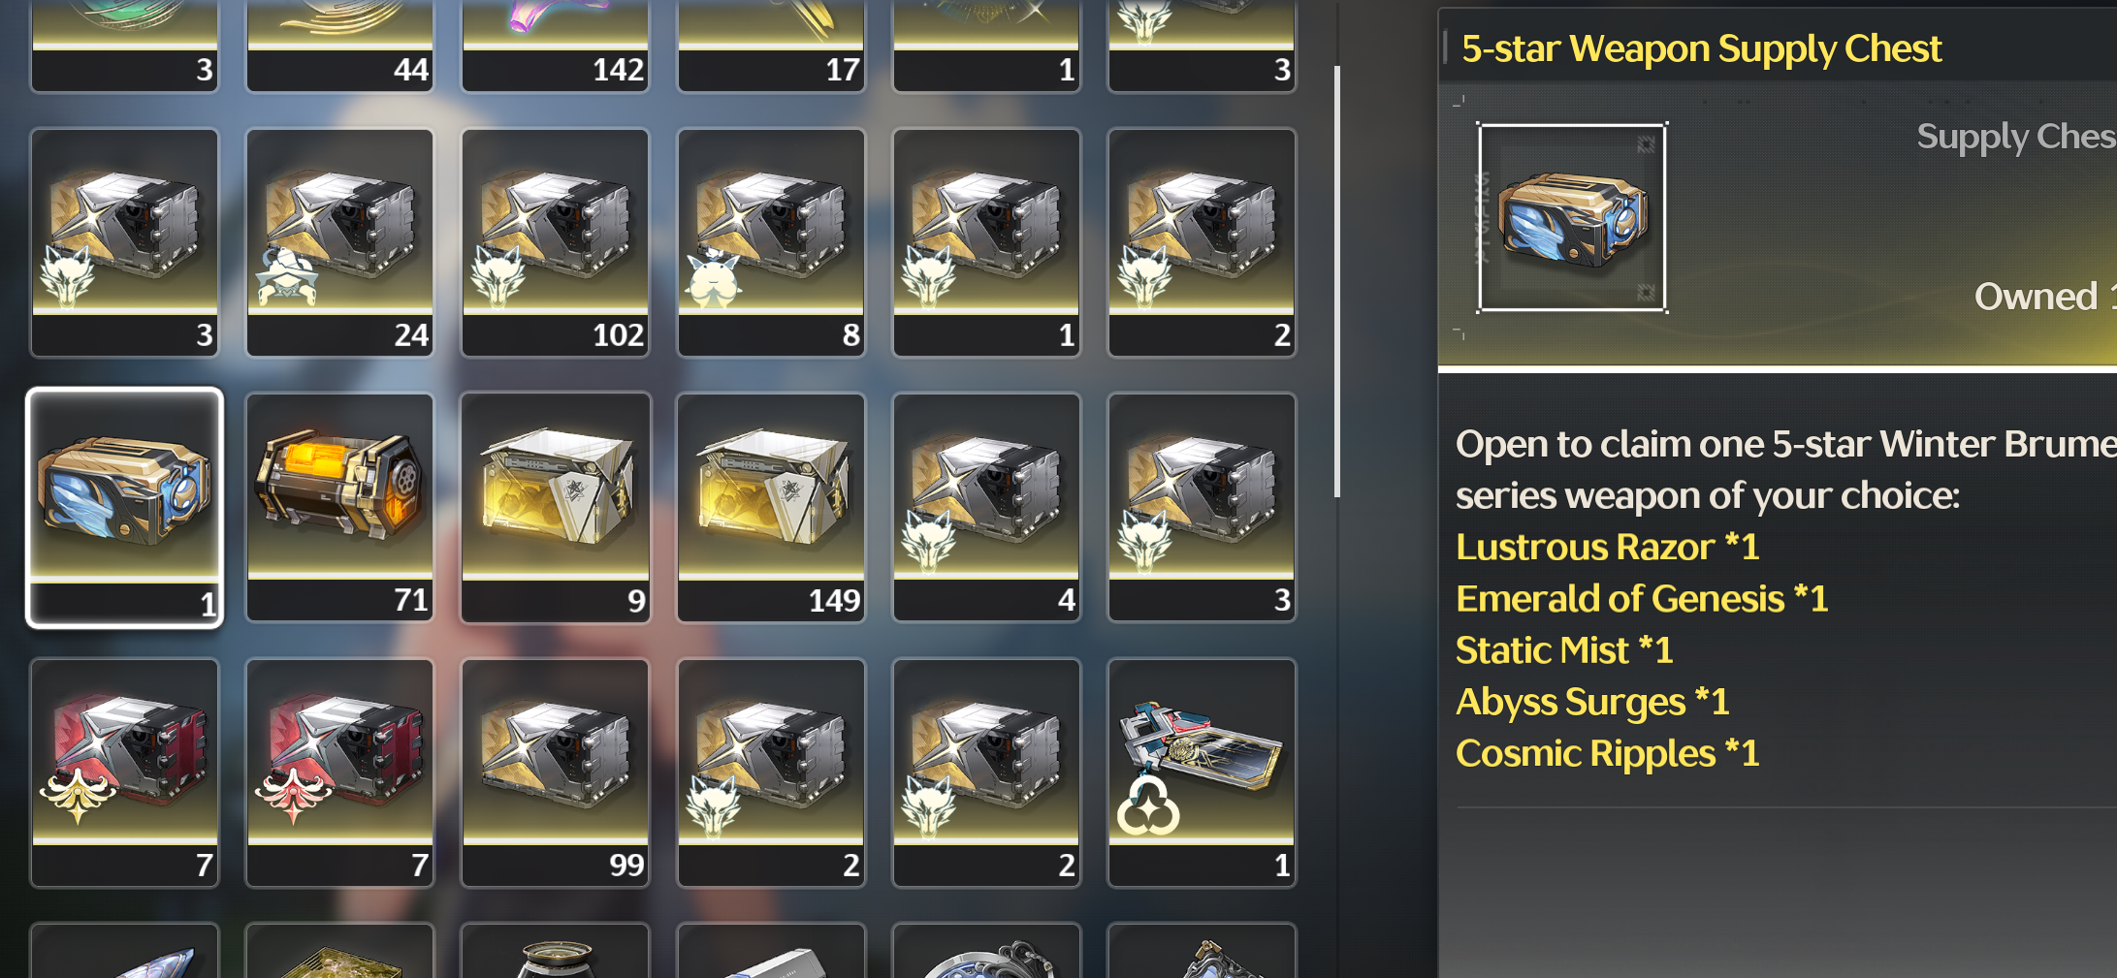2117x978 pixels.
Task: Click the Cosmic Ripples weapon entry
Action: tap(1607, 753)
